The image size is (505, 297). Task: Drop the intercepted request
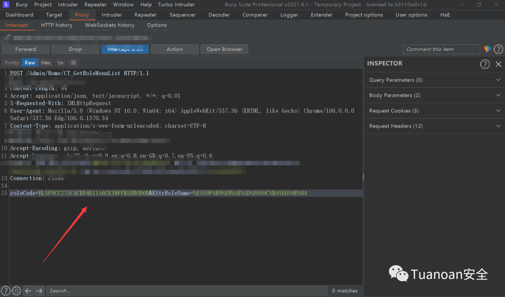[x=75, y=49]
